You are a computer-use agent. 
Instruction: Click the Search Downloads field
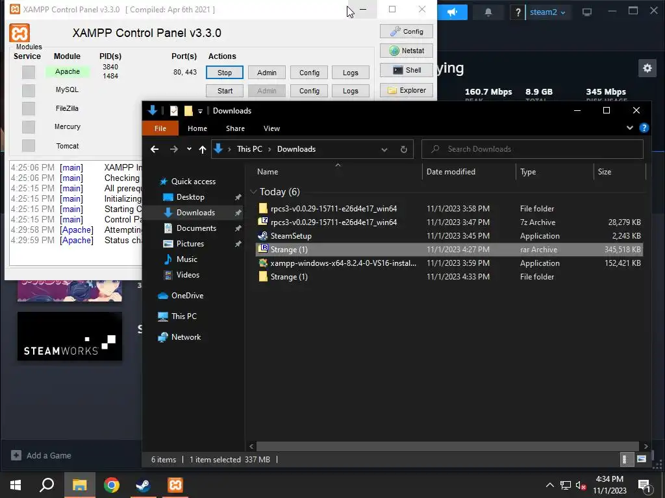[x=533, y=149]
